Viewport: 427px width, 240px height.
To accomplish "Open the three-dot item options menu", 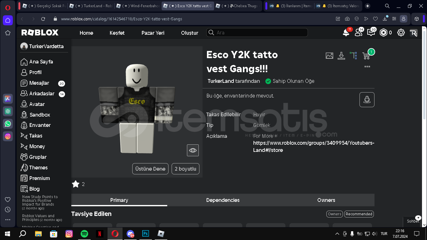I will tap(367, 67).
